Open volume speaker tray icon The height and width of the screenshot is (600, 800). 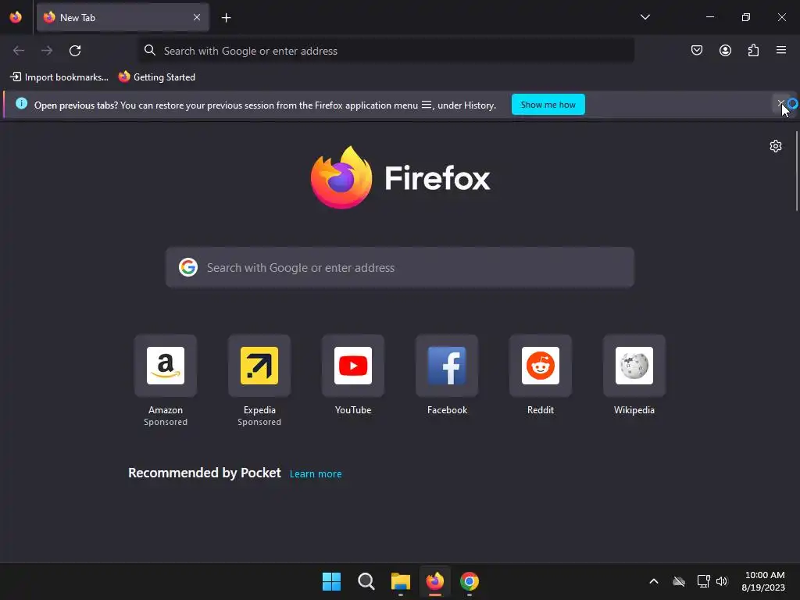(721, 581)
